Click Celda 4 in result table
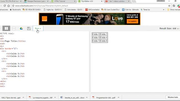Screen dimensions: 180x101 (x=103, y=37)
